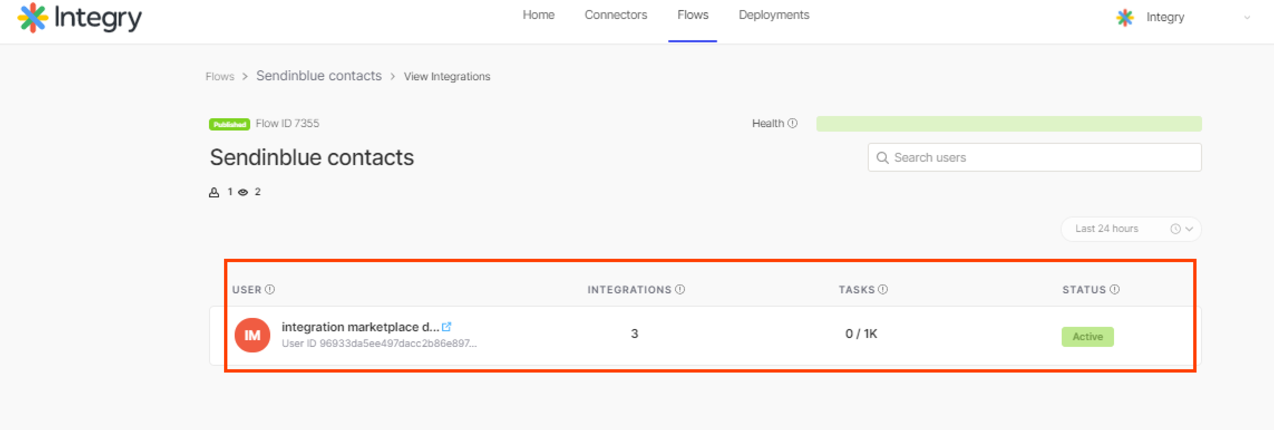This screenshot has height=430, width=1274.
Task: Show the INTEGRATIONS column info icon
Action: pos(680,289)
